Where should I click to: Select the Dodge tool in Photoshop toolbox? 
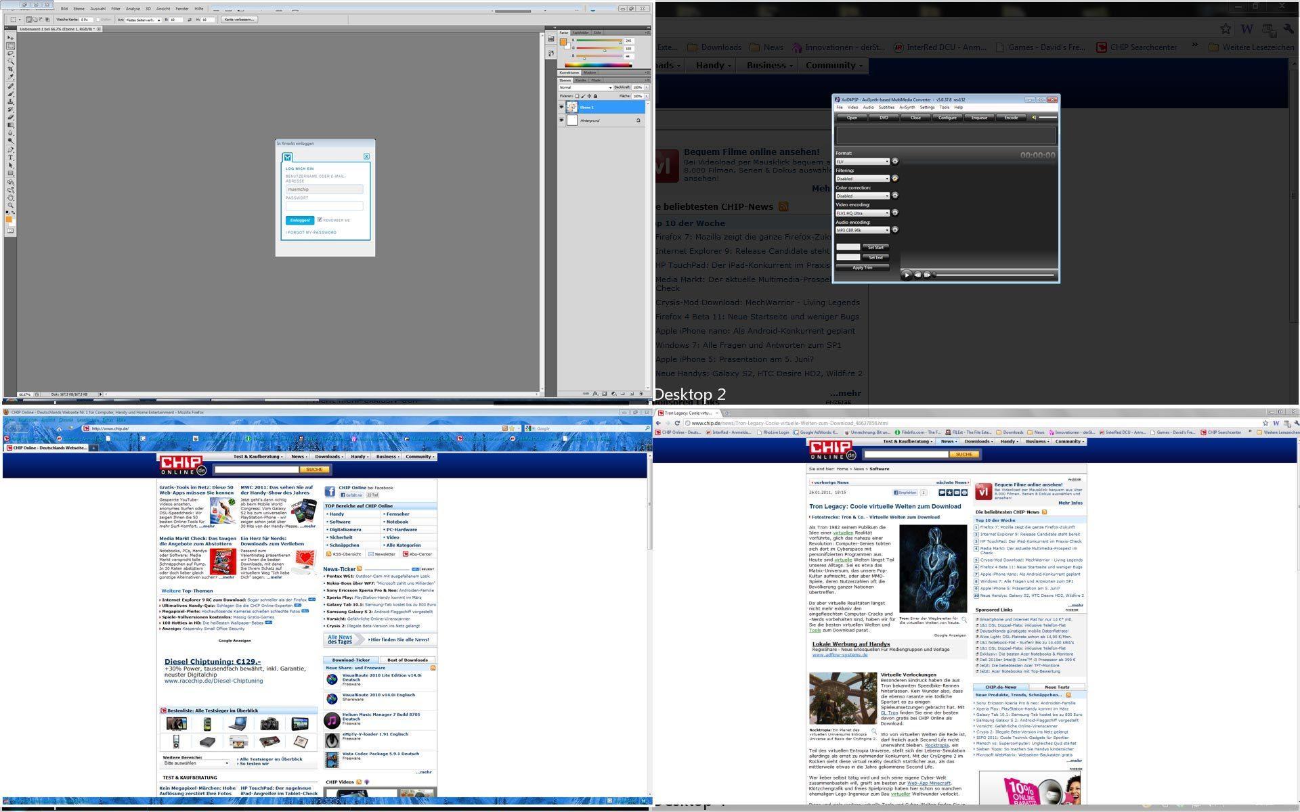9,141
